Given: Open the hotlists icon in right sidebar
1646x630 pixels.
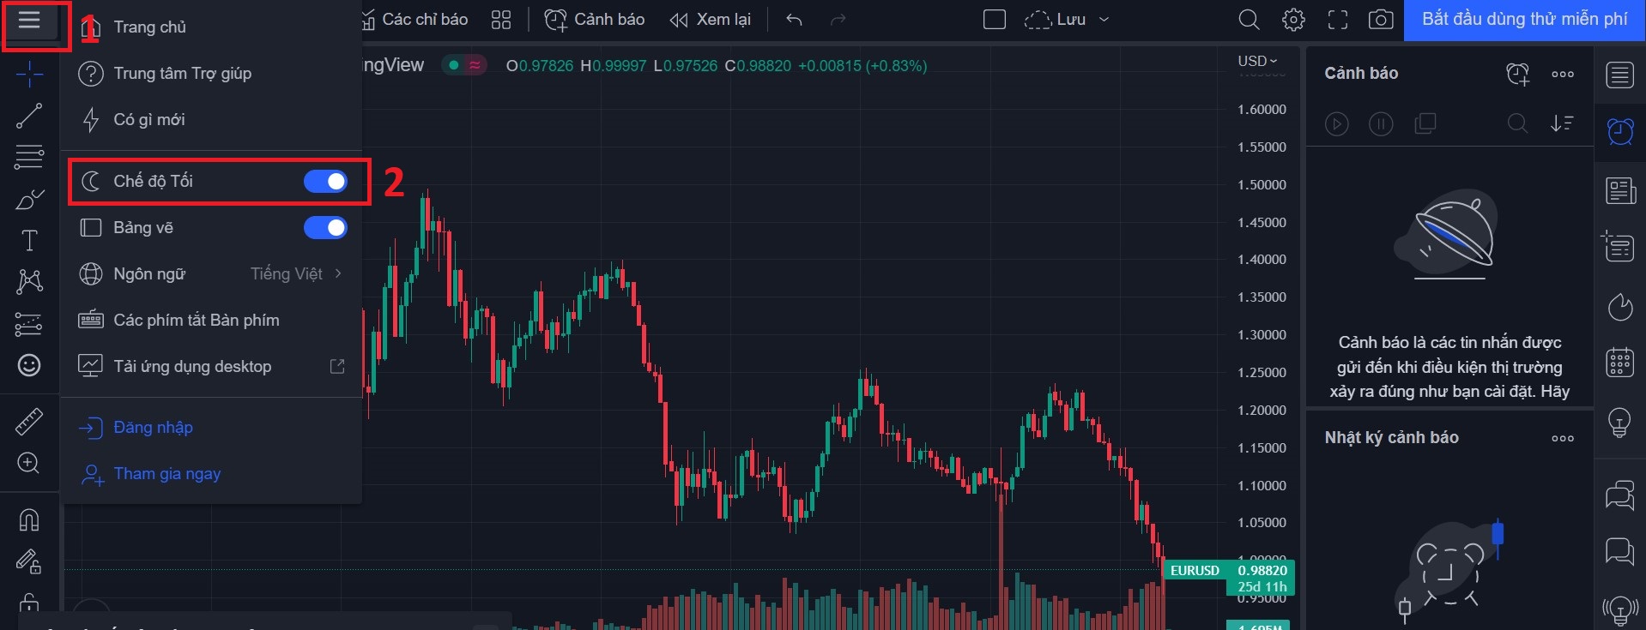Looking at the screenshot, I should pyautogui.click(x=1619, y=306).
